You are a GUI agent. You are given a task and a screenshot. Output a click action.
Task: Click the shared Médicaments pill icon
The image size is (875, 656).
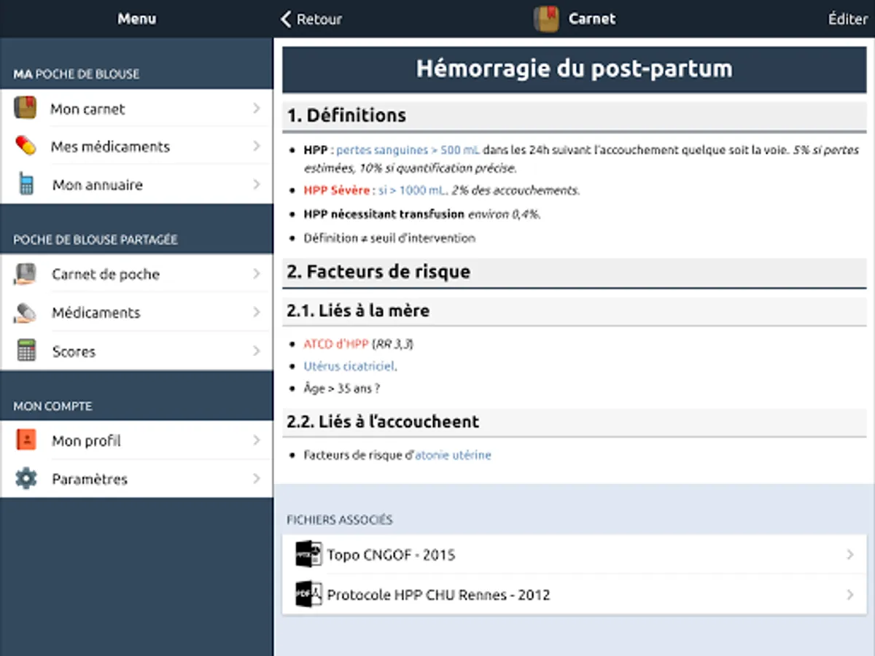click(x=25, y=313)
